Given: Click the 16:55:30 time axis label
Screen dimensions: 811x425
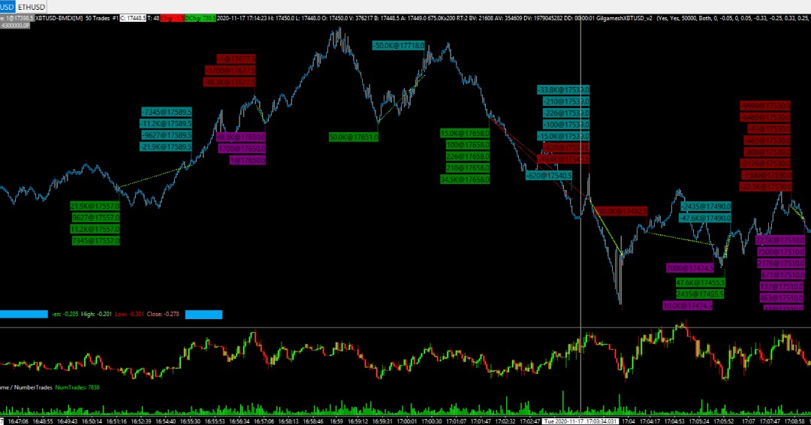Looking at the screenshot, I should pyautogui.click(x=190, y=421).
